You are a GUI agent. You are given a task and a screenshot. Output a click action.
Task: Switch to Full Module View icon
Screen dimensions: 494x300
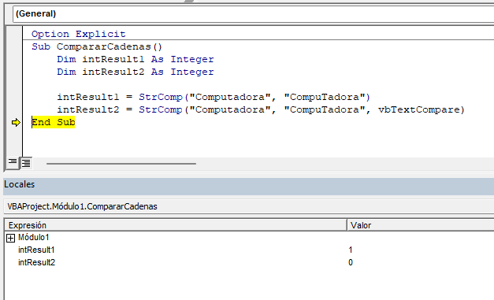[x=26, y=163]
